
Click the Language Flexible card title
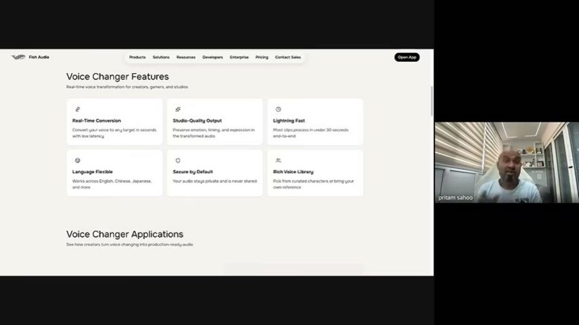[92, 172]
